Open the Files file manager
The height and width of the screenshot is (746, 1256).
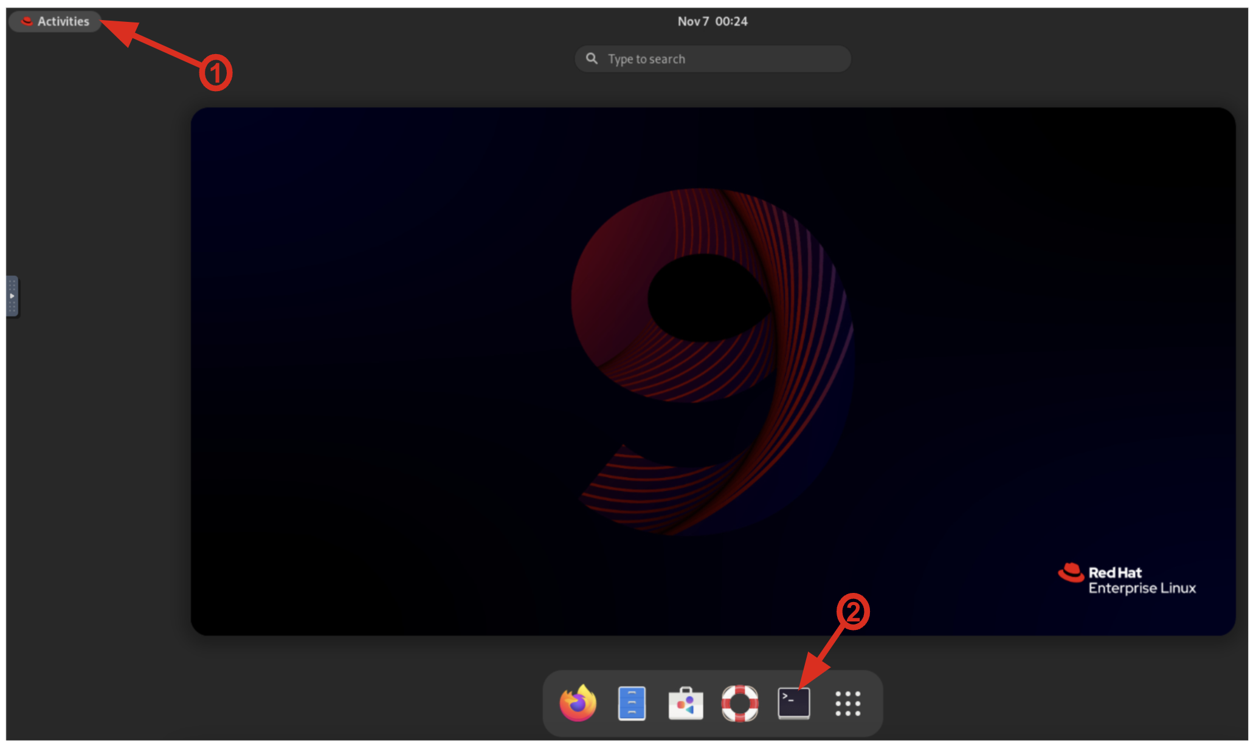632,703
